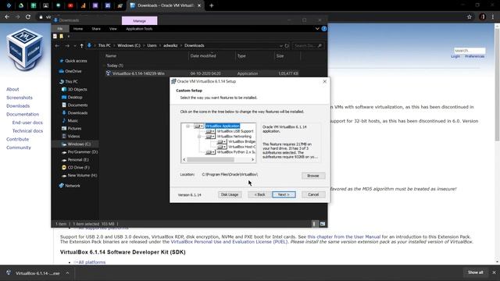
Task: Open VirtualBox Networking feature install dropdown
Action: point(210,137)
